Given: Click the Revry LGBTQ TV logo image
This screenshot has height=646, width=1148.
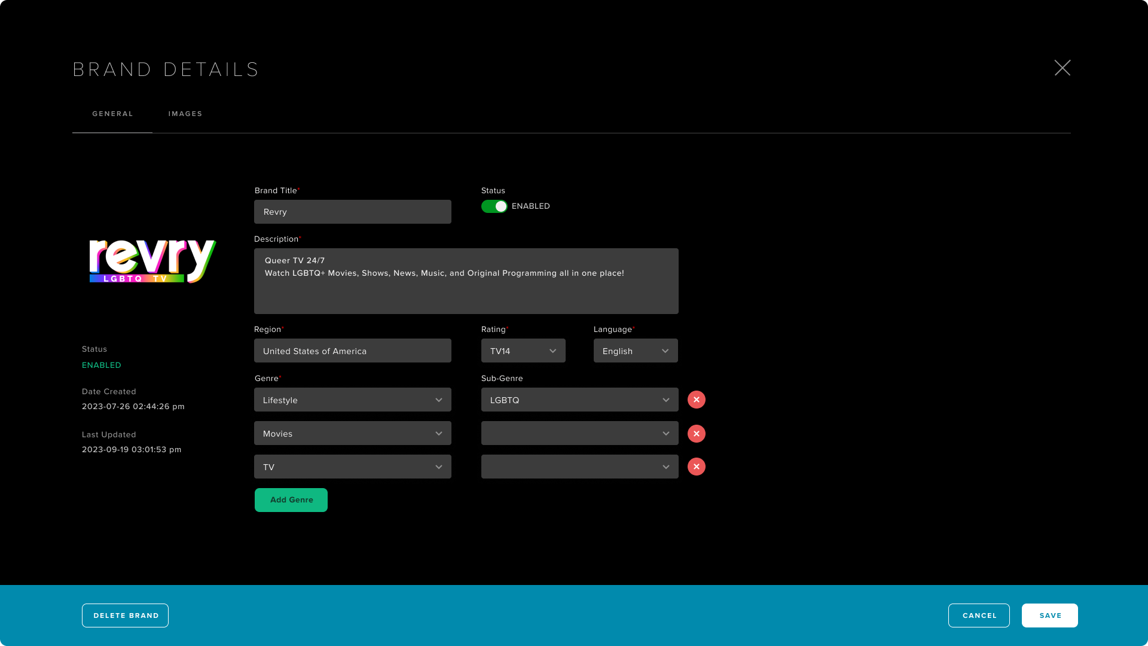Looking at the screenshot, I should coord(152,261).
